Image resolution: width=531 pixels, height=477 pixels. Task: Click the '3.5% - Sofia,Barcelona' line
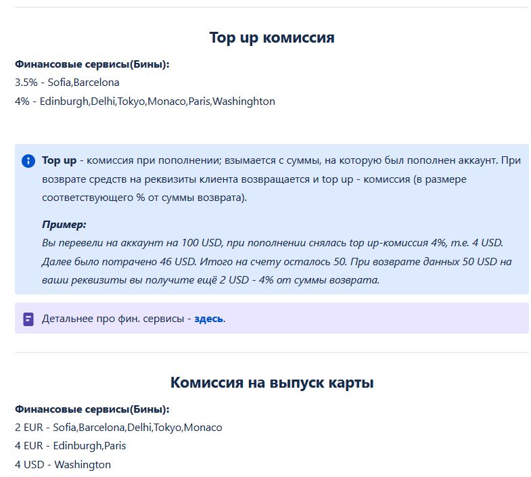pyautogui.click(x=67, y=83)
